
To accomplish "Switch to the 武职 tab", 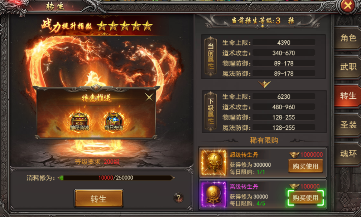I will [348, 67].
